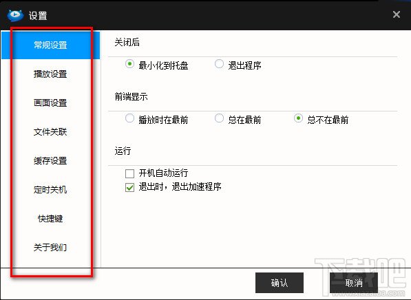Click the 关闭后 section heading

(x=127, y=42)
